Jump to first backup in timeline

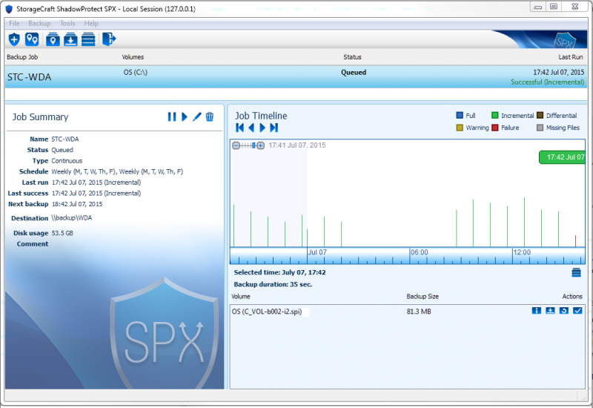[239, 128]
